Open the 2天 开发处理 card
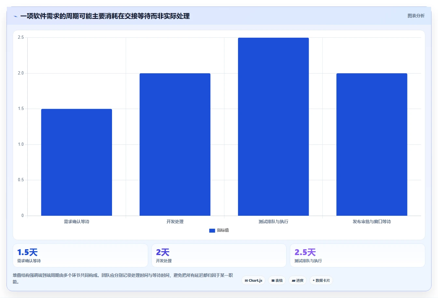The height and width of the screenshot is (298, 438). (219, 255)
